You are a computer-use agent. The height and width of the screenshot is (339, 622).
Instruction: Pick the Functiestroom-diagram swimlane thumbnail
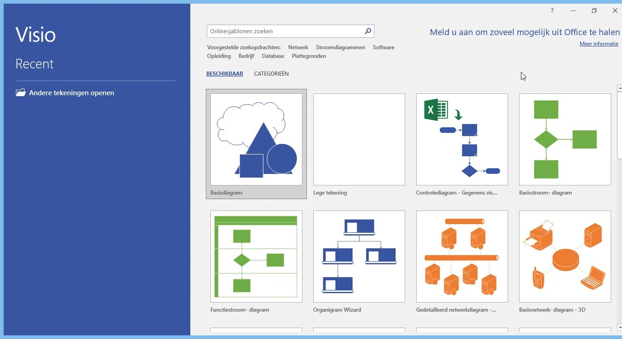click(256, 257)
